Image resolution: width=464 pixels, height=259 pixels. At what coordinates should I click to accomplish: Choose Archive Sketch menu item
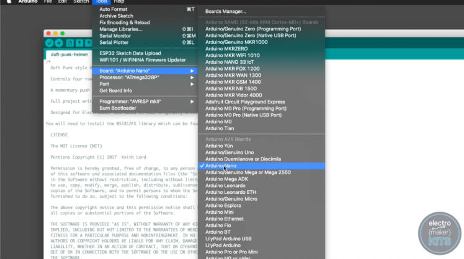click(145, 16)
